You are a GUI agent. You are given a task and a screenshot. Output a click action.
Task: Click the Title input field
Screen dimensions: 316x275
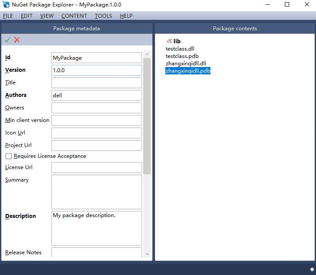97,83
